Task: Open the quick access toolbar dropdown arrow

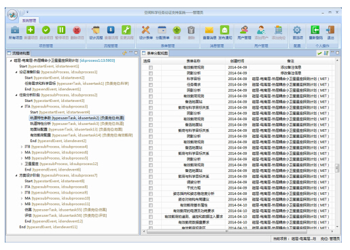Action: point(27,12)
